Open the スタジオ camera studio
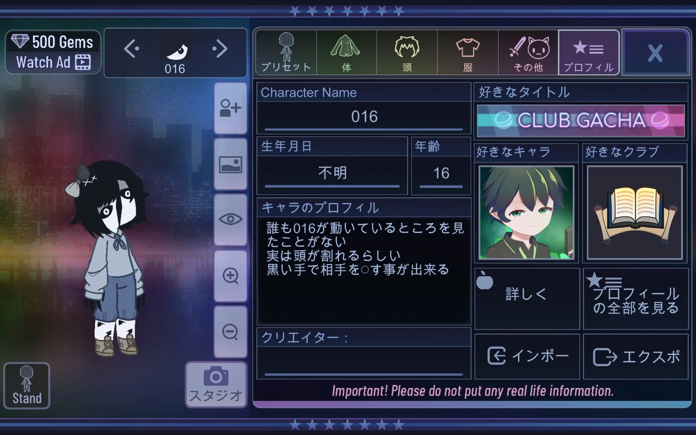Viewport: 696px width, 435px height. click(x=216, y=385)
